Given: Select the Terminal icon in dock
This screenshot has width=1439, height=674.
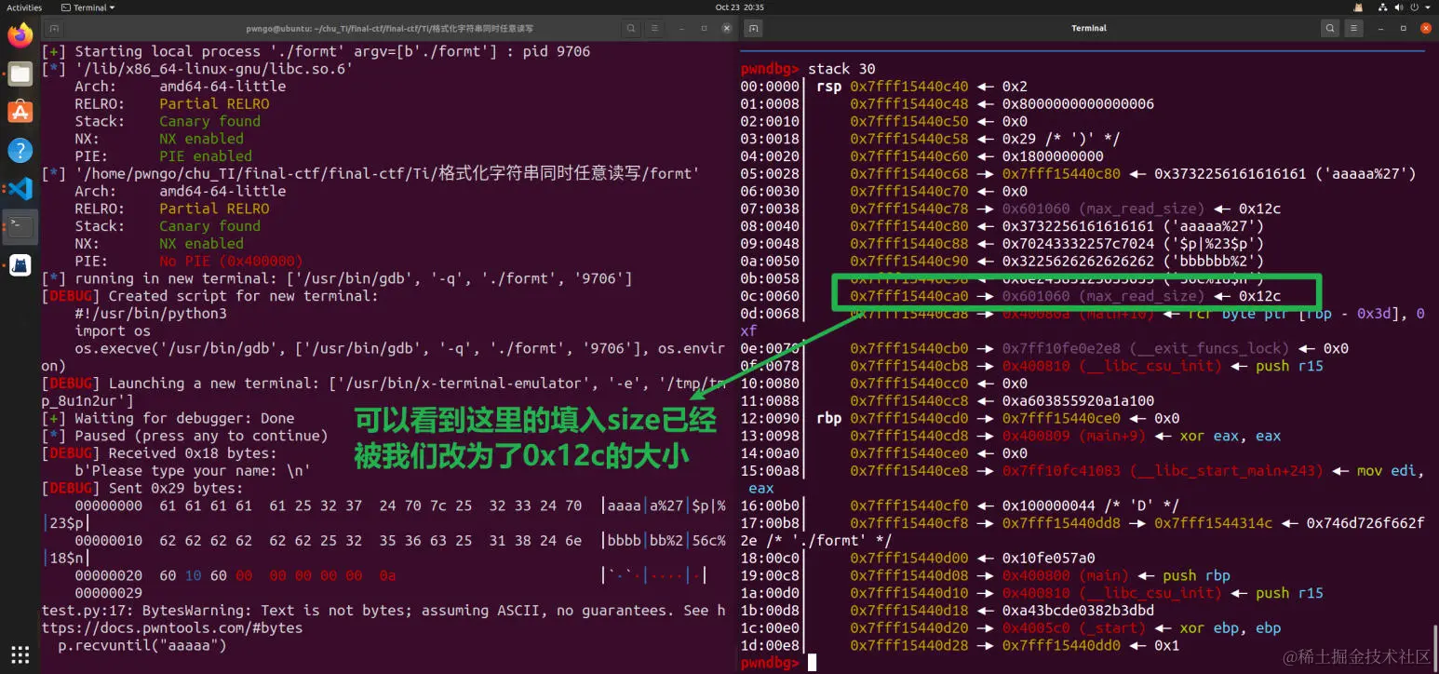Looking at the screenshot, I should click(x=20, y=227).
